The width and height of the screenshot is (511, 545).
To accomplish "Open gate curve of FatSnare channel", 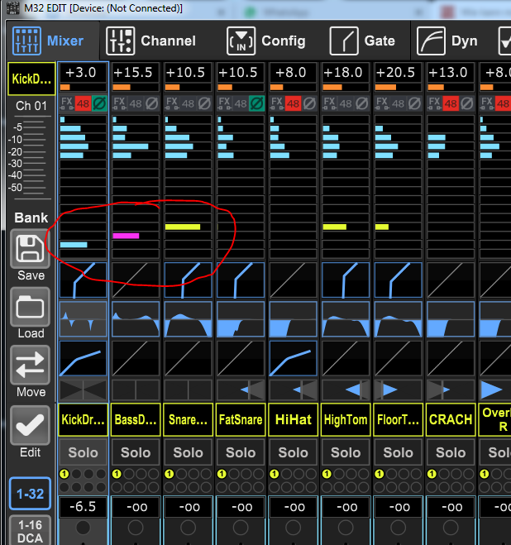I will (241, 280).
